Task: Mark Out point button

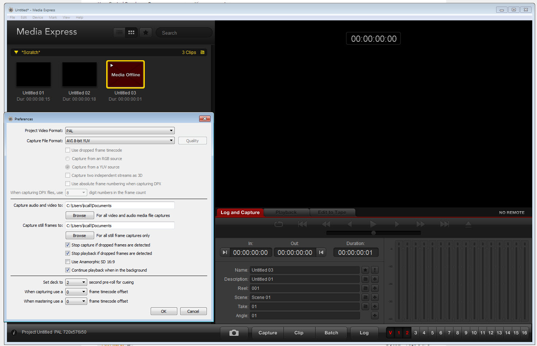Action: pos(321,252)
